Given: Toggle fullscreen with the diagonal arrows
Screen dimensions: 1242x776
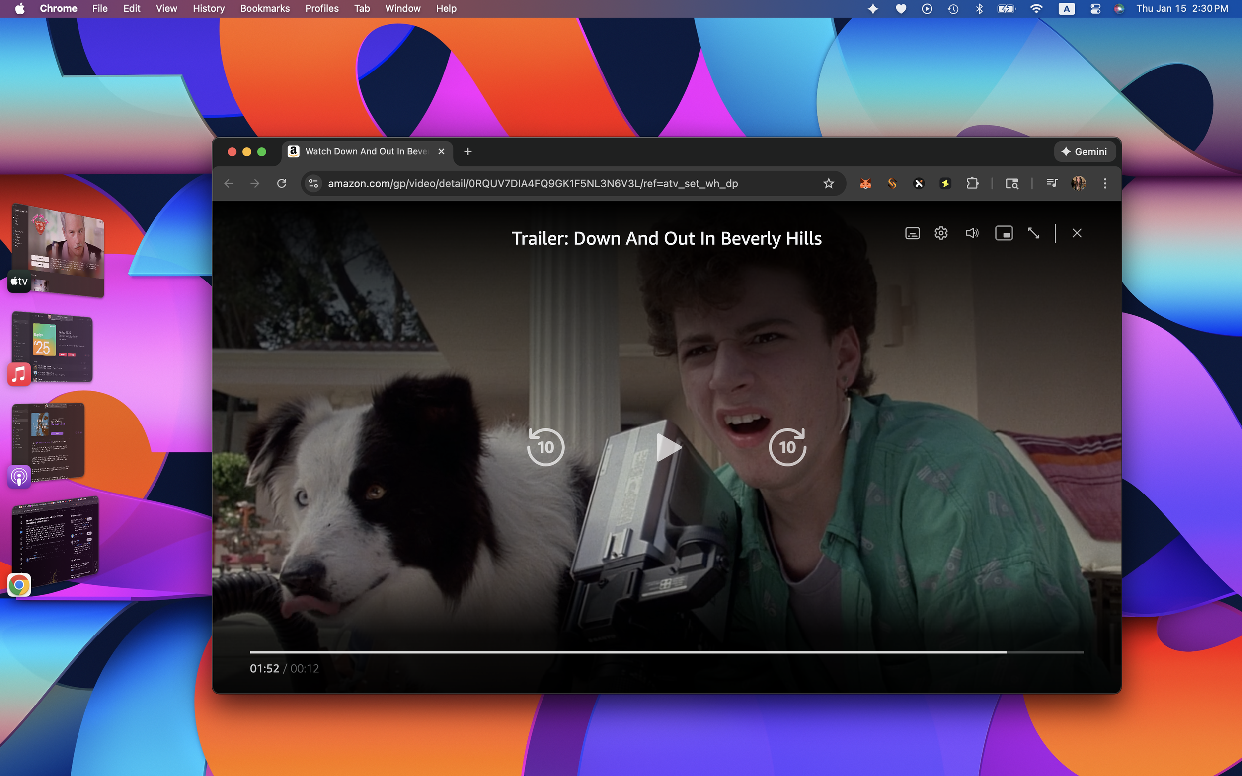Looking at the screenshot, I should click(1033, 233).
